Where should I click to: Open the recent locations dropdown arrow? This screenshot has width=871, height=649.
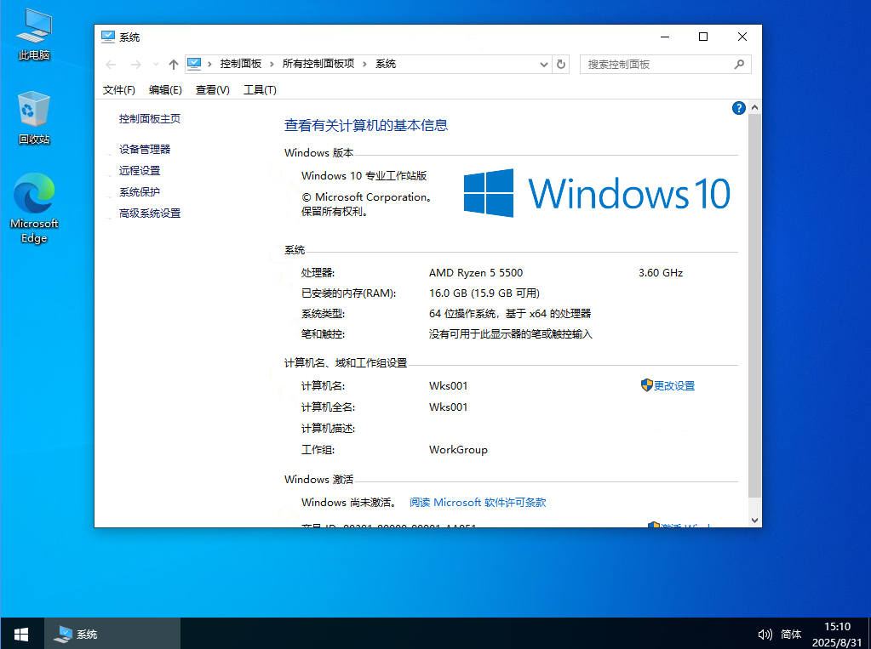(156, 65)
